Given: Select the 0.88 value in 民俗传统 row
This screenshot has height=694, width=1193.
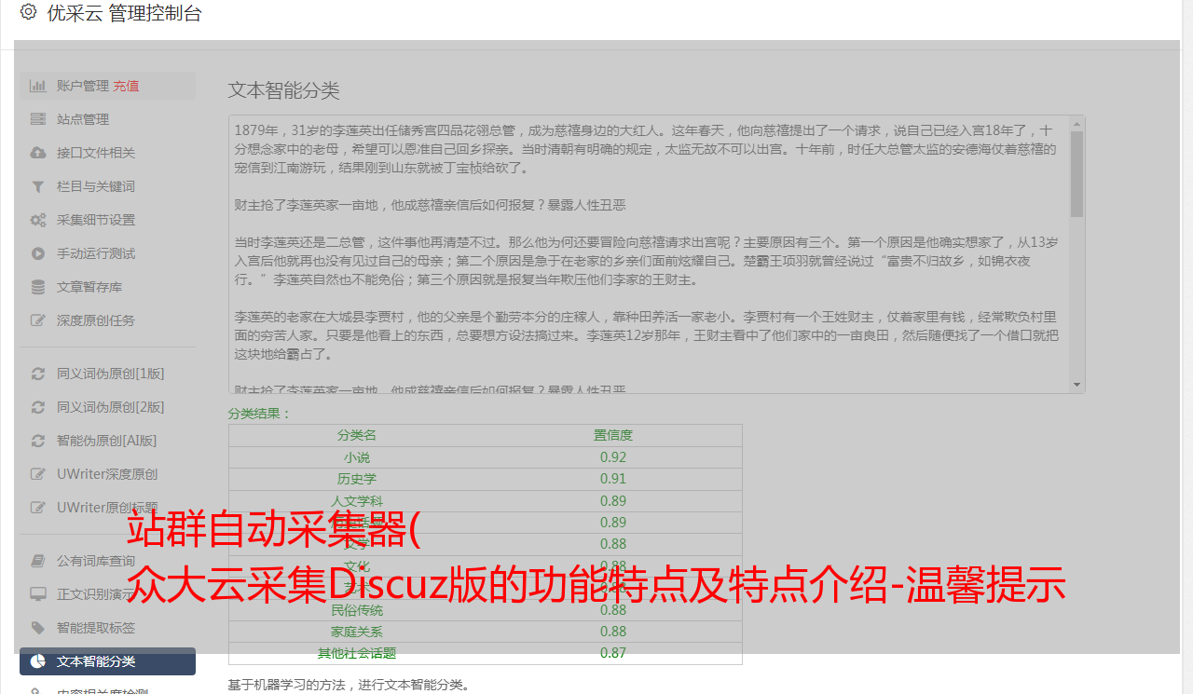Looking at the screenshot, I should [x=613, y=610].
